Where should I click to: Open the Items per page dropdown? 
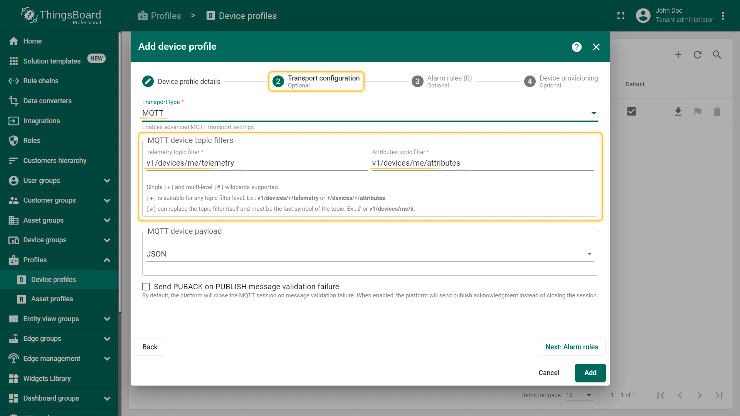point(579,395)
